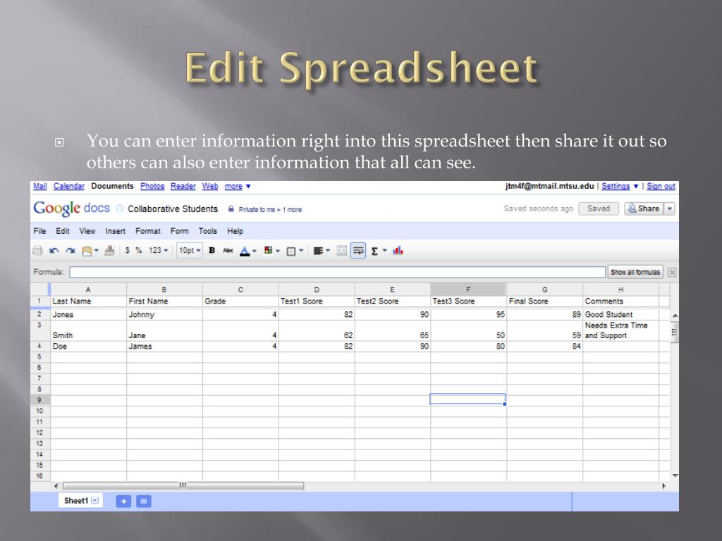Open the horizontal align dropdown
This screenshot has width=722, height=541.
pos(322,251)
